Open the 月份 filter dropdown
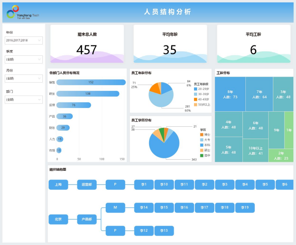 (x=24, y=78)
